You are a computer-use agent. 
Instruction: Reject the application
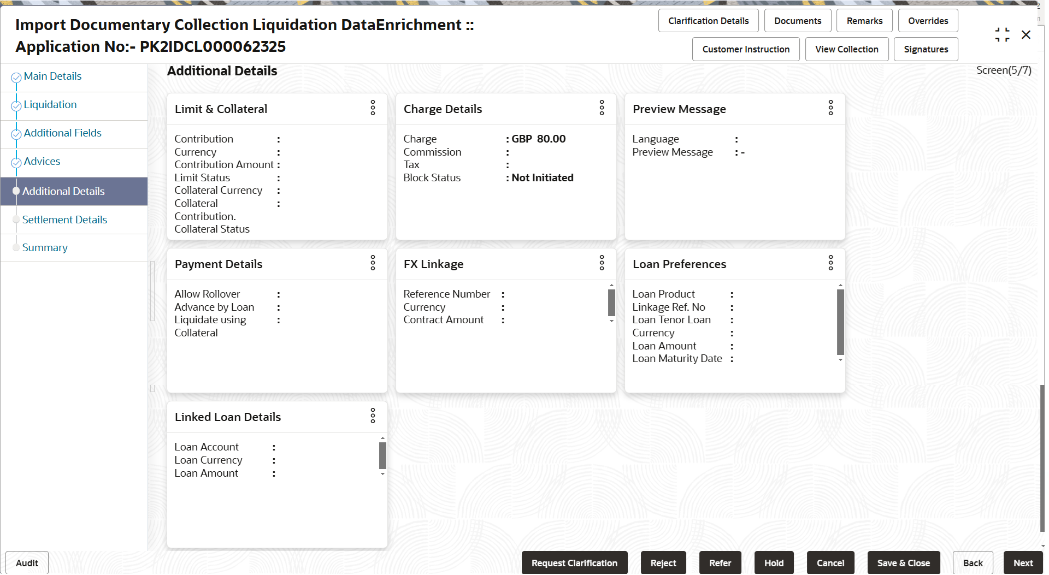click(x=663, y=563)
